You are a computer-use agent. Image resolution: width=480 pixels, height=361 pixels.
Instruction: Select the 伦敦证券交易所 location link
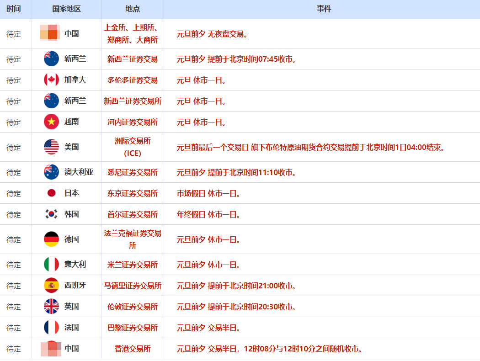tap(133, 307)
